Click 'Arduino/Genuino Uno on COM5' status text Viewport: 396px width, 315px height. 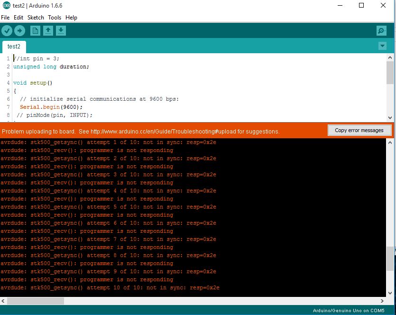[349, 310]
